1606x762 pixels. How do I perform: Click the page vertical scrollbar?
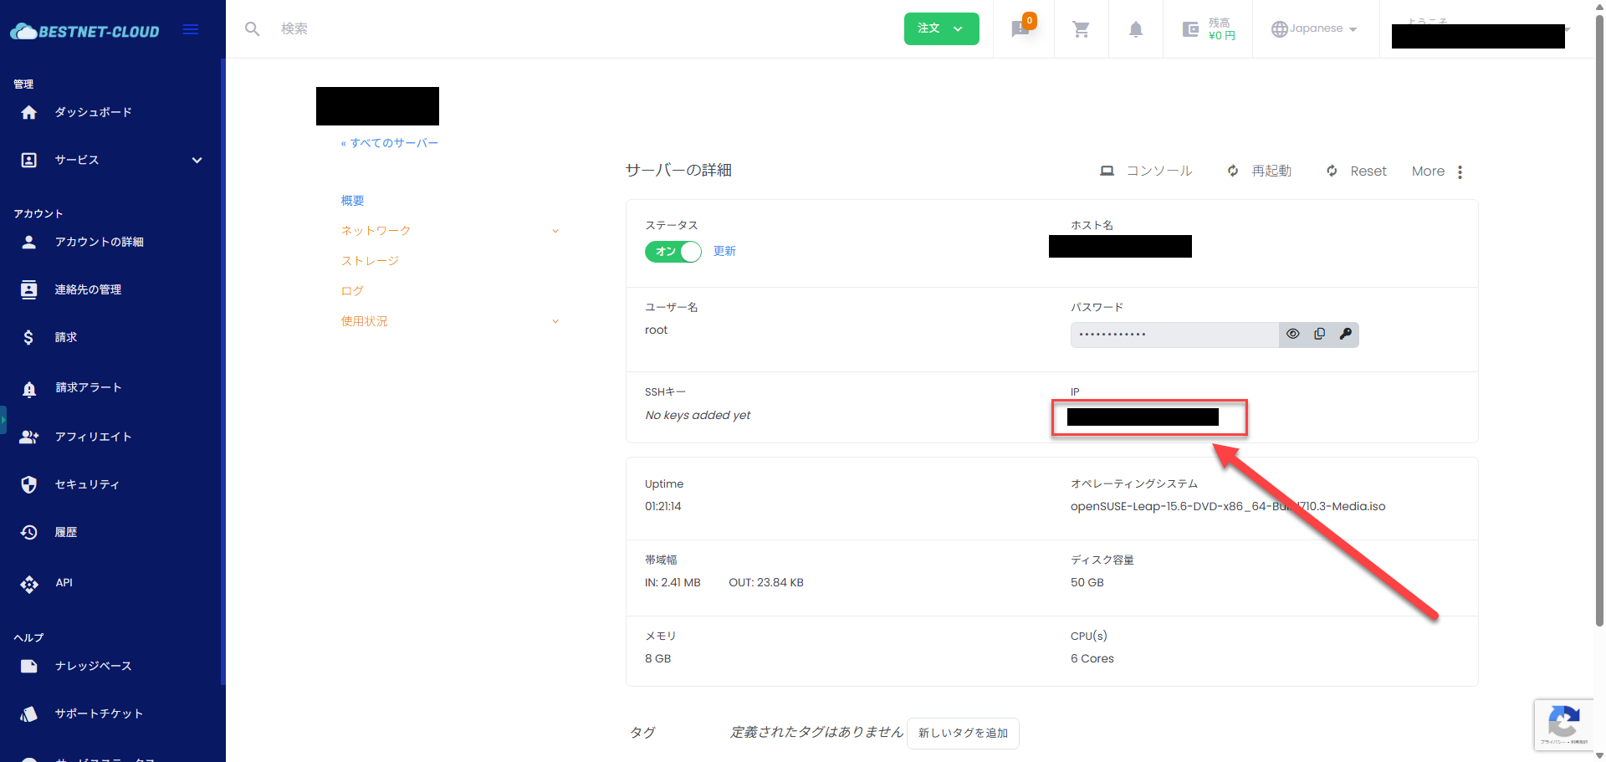[1599, 335]
